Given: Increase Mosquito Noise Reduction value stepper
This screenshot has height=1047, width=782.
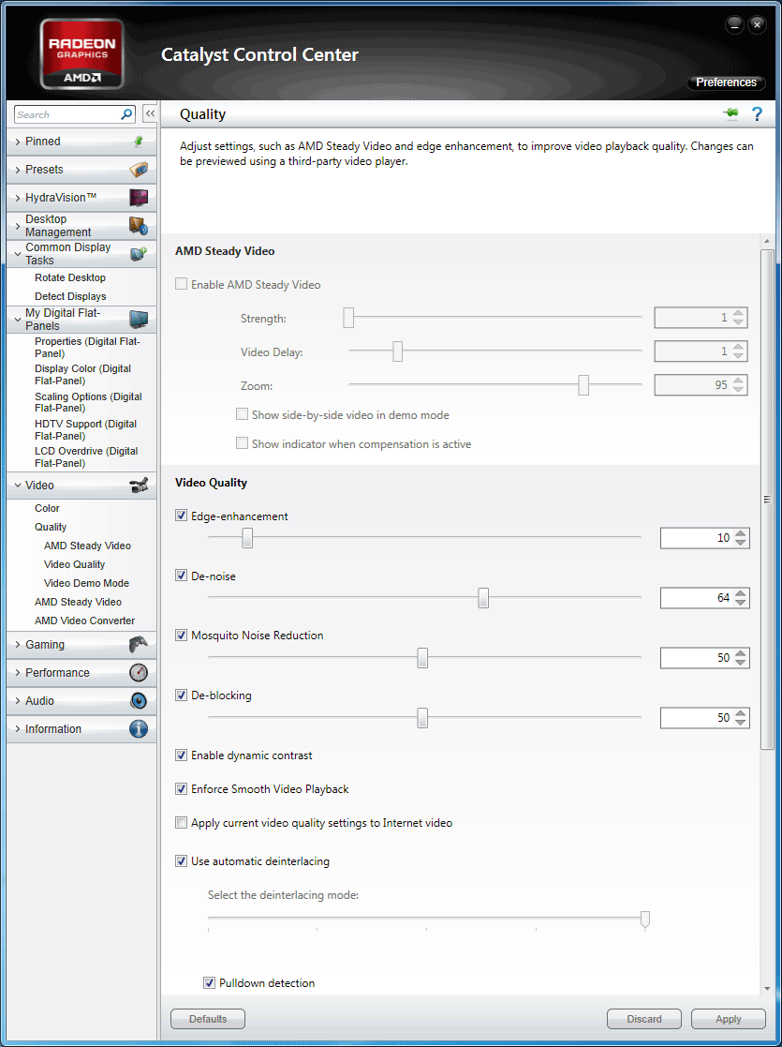Looking at the screenshot, I should coord(741,653).
